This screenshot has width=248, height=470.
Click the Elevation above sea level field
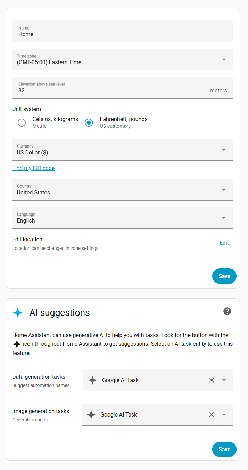(x=111, y=90)
